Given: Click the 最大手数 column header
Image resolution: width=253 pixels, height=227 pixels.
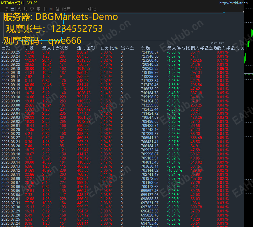Looking at the screenshot, I should coord(51,48).
